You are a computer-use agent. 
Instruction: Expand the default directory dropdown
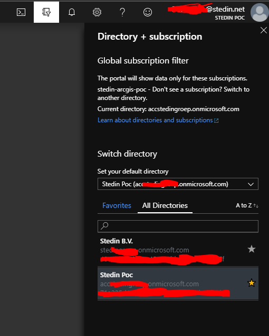pos(178,184)
